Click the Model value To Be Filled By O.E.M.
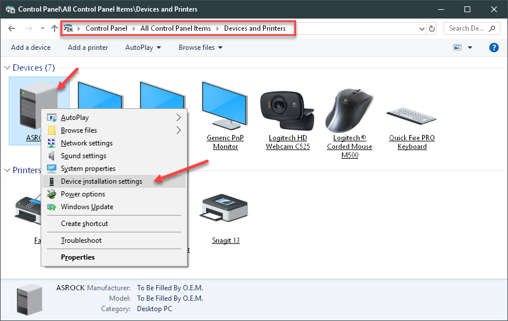The width and height of the screenshot is (508, 321). tap(170, 298)
